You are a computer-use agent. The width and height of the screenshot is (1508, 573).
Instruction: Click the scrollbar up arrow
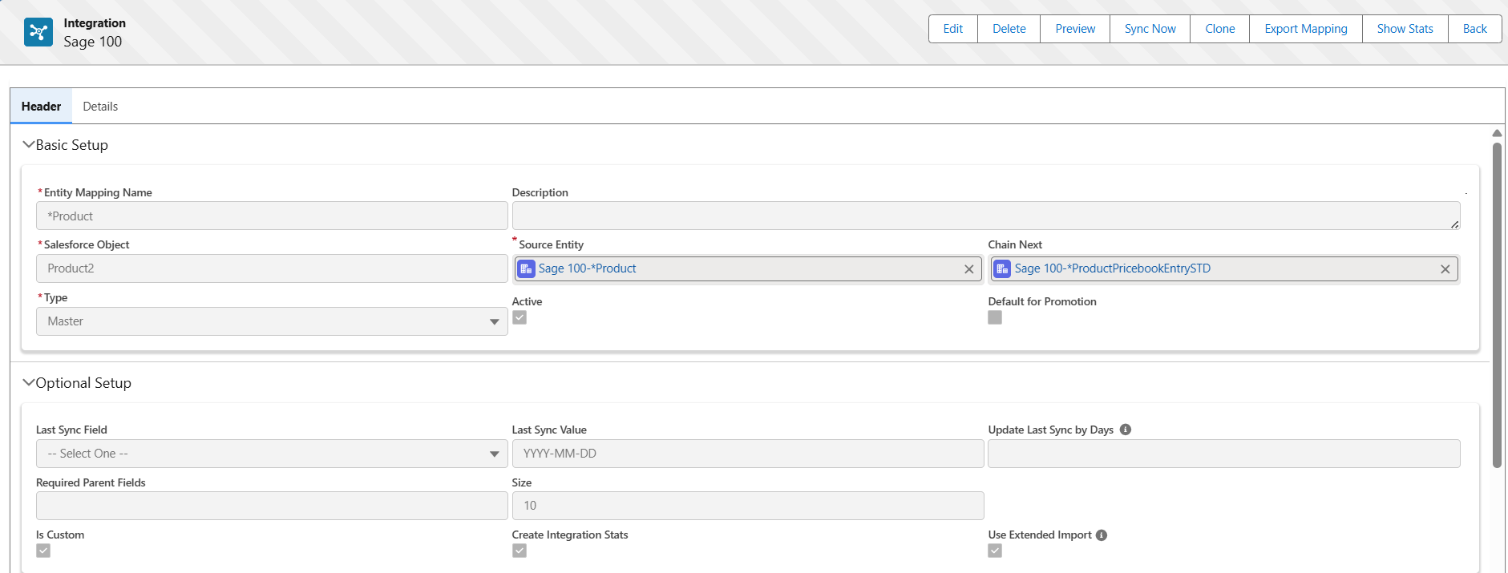pos(1497,133)
